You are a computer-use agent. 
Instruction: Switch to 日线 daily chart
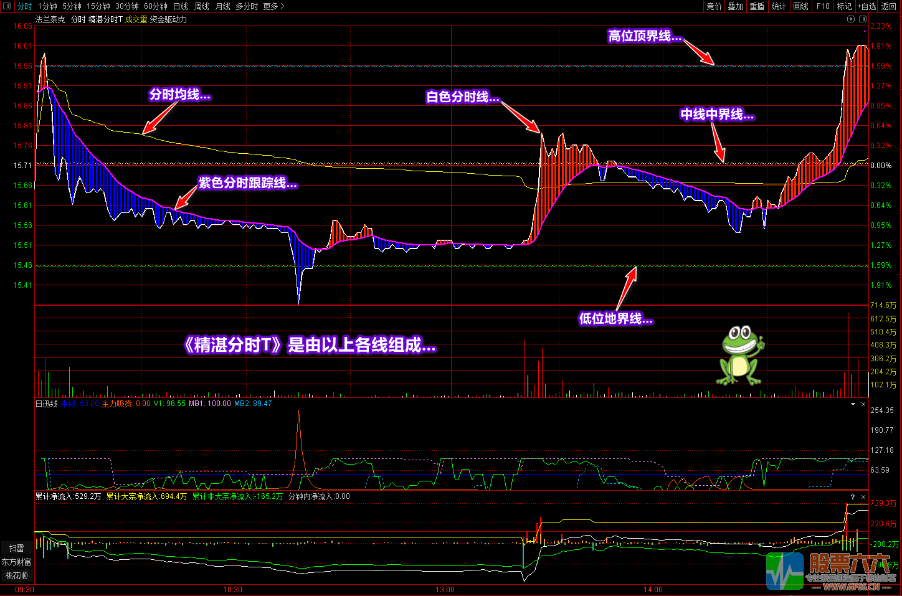coord(180,6)
